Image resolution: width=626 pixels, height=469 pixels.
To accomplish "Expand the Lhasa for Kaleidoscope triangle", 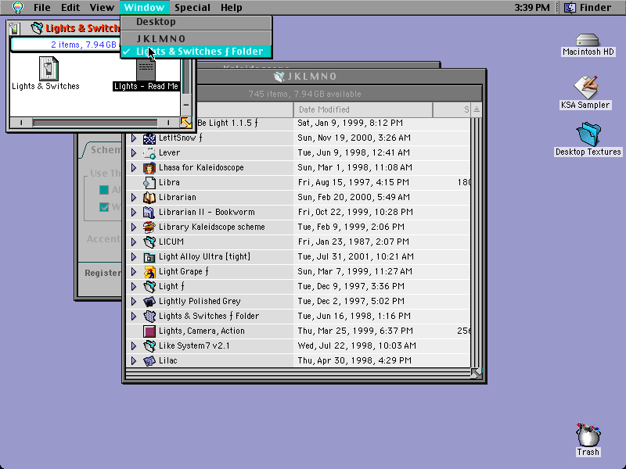I will click(x=134, y=168).
